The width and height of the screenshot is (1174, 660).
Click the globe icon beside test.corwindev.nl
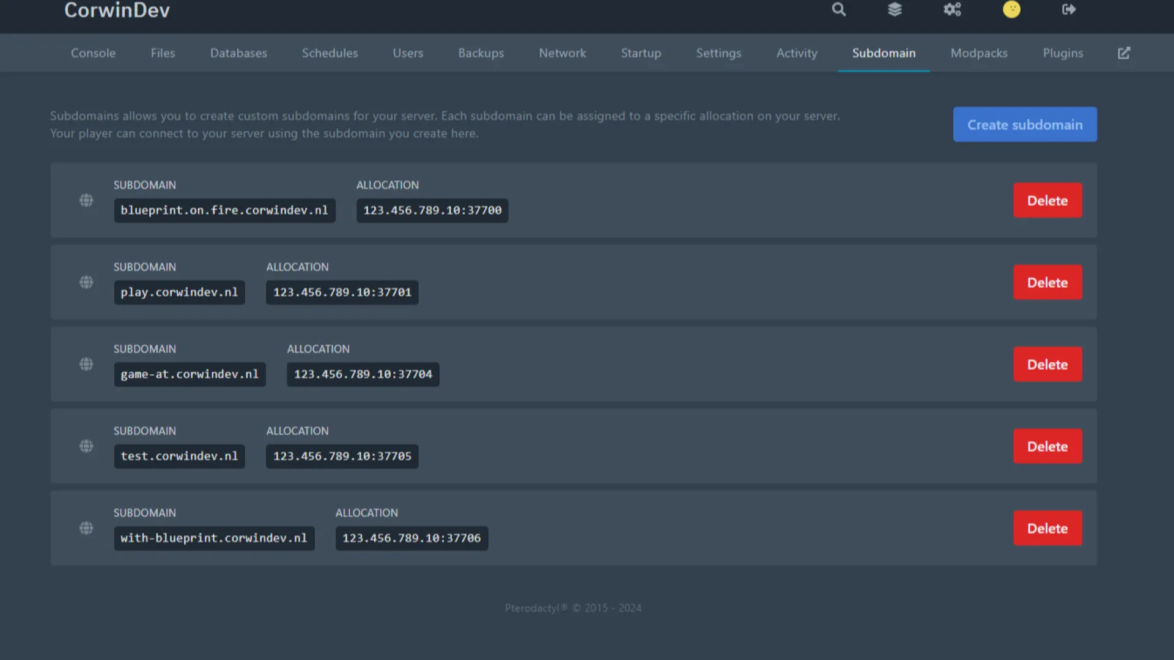pos(86,446)
